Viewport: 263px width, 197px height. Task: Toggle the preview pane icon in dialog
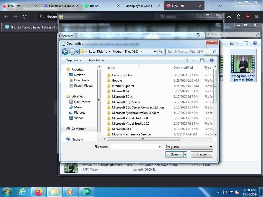(x=202, y=60)
